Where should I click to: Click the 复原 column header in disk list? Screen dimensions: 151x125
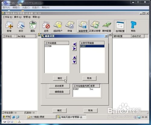(x=95, y=86)
